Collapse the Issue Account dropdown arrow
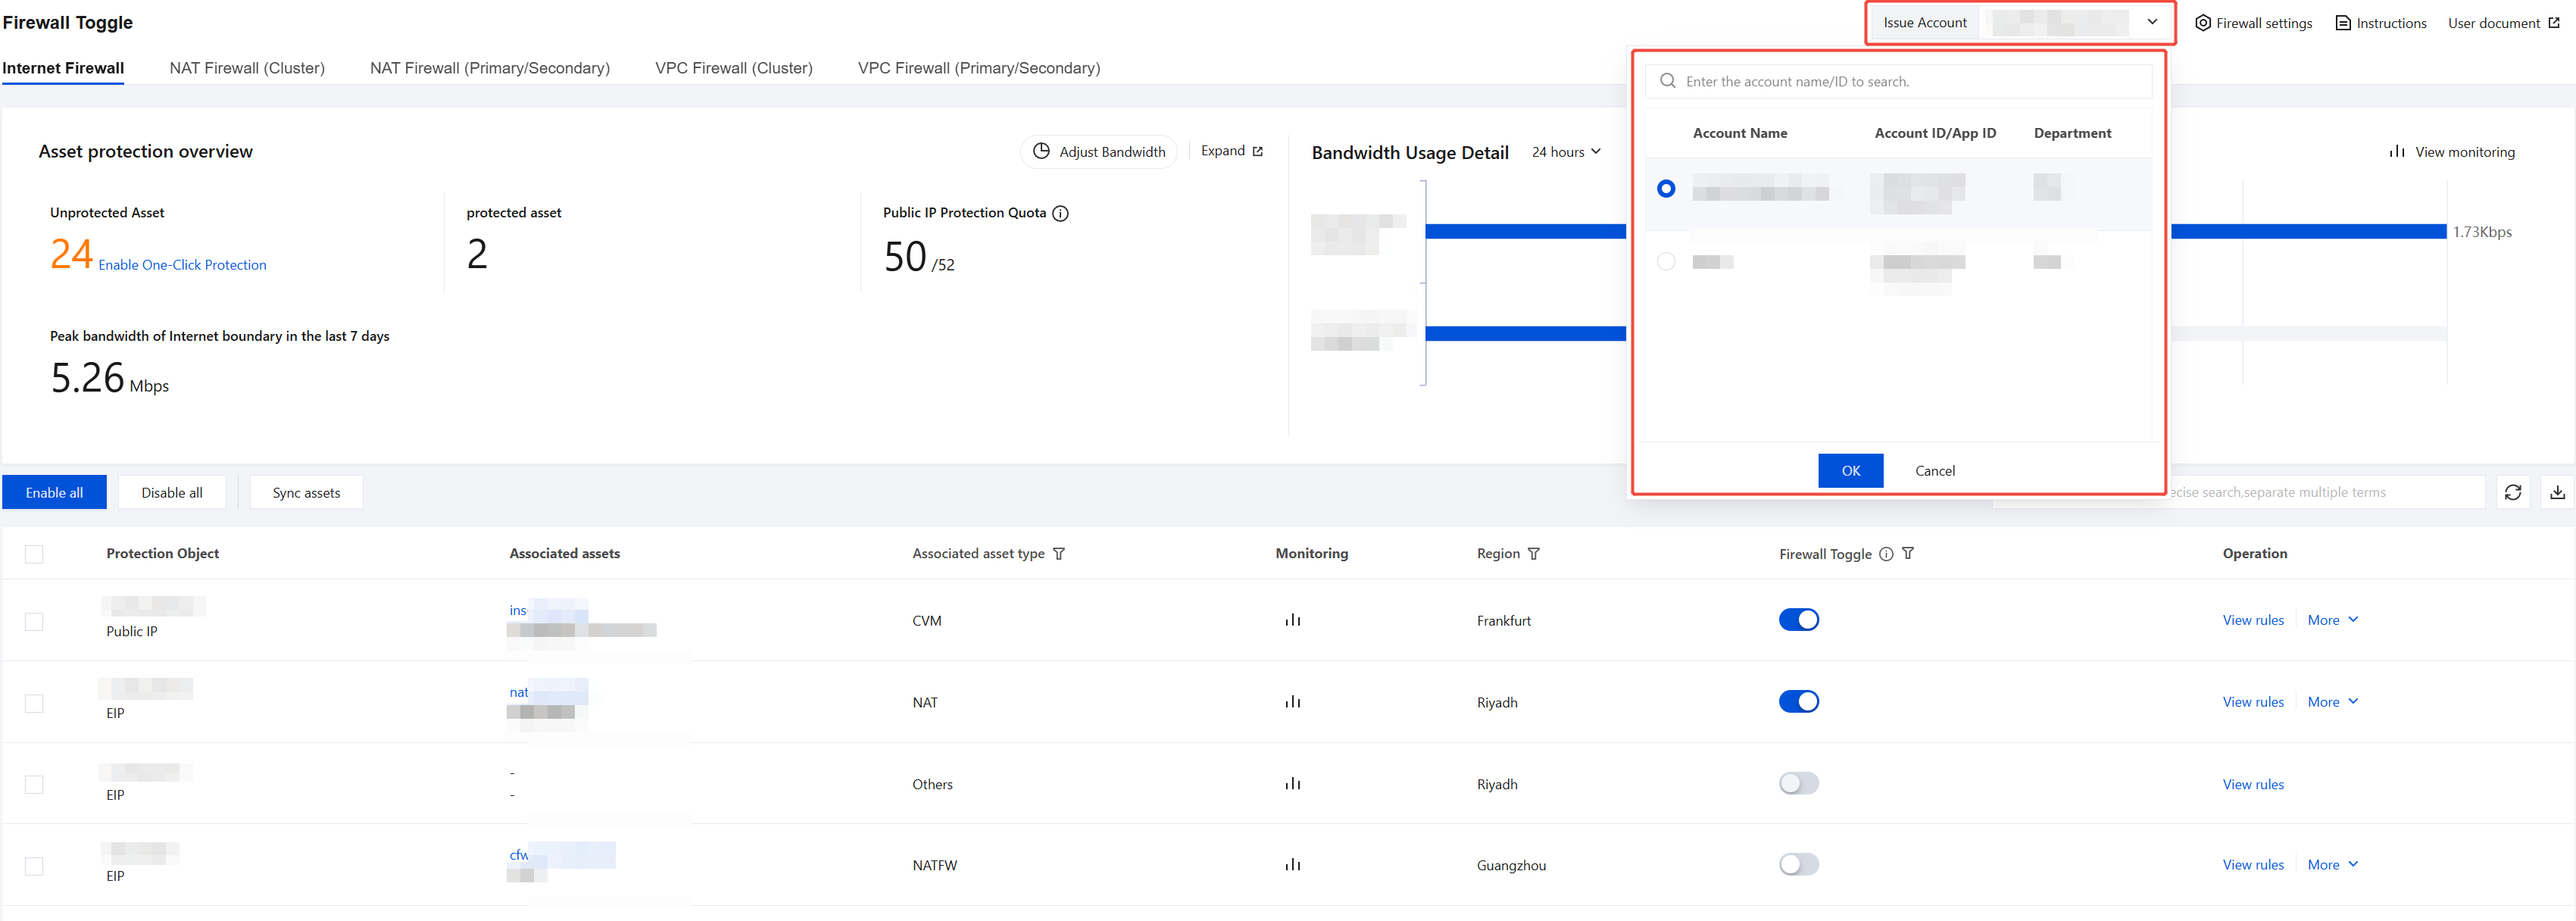 [2152, 22]
